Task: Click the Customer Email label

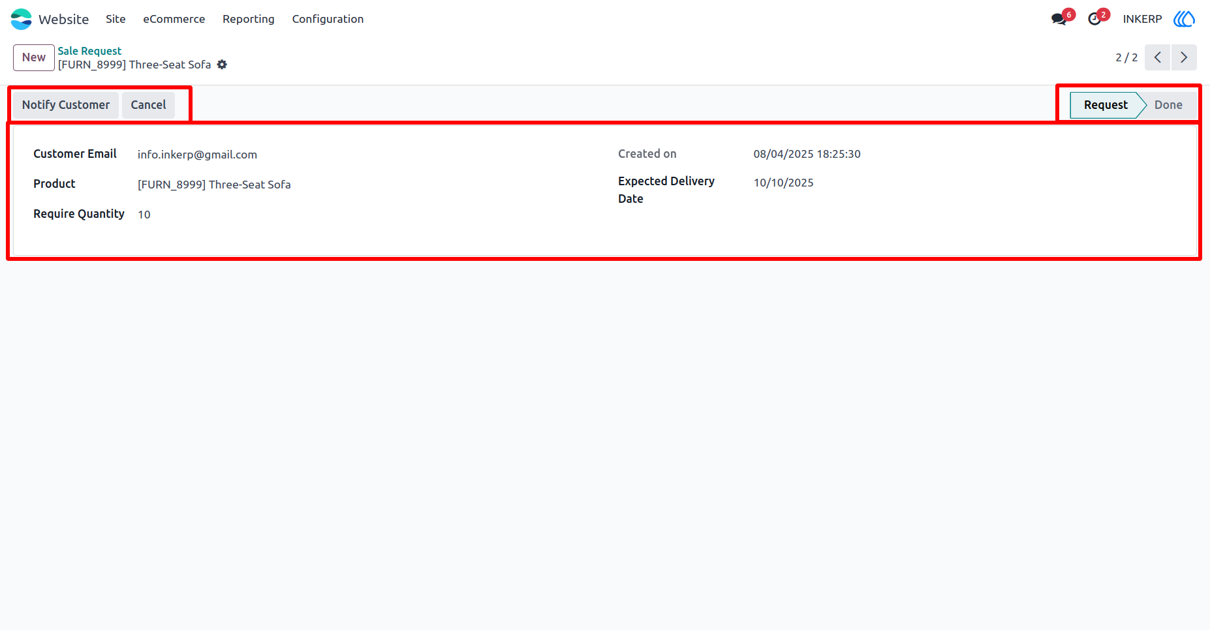Action: coord(75,154)
